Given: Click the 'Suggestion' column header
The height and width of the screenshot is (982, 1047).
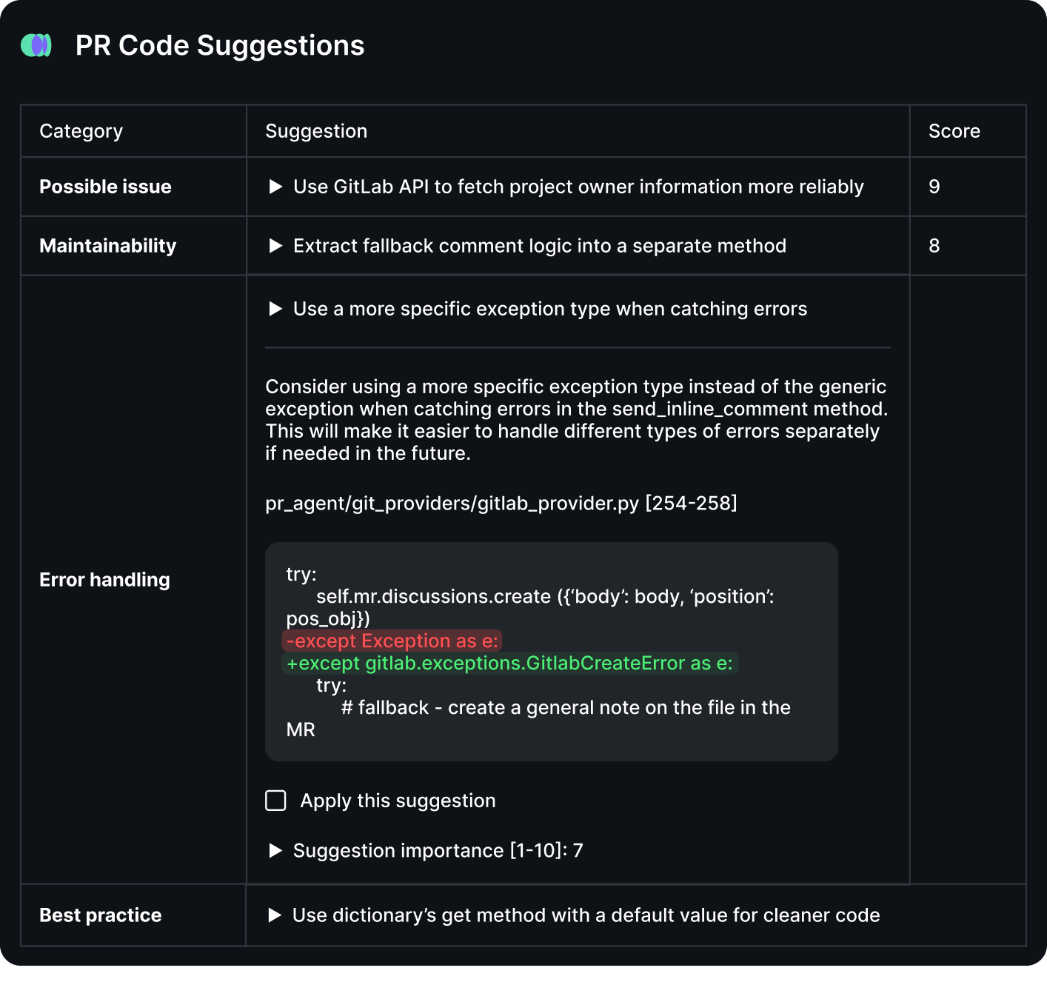Looking at the screenshot, I should tap(316, 130).
